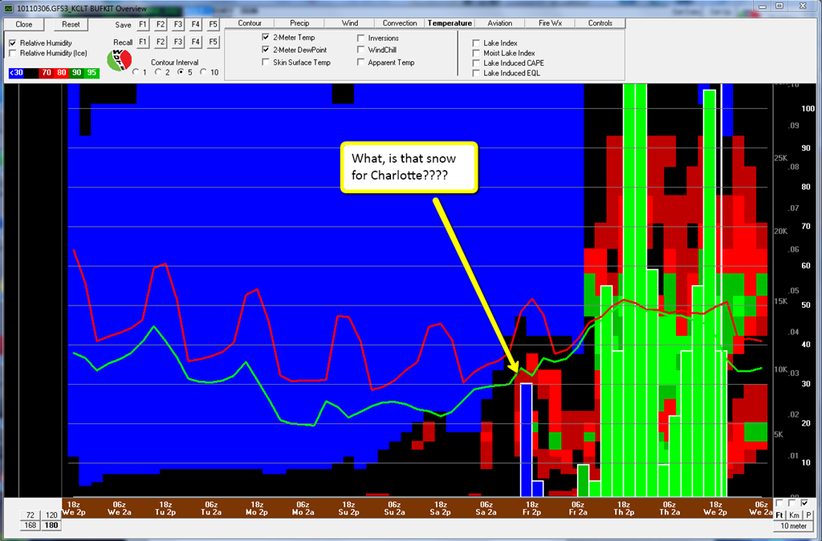
Task: Recall settings from slot F2
Action: point(161,42)
